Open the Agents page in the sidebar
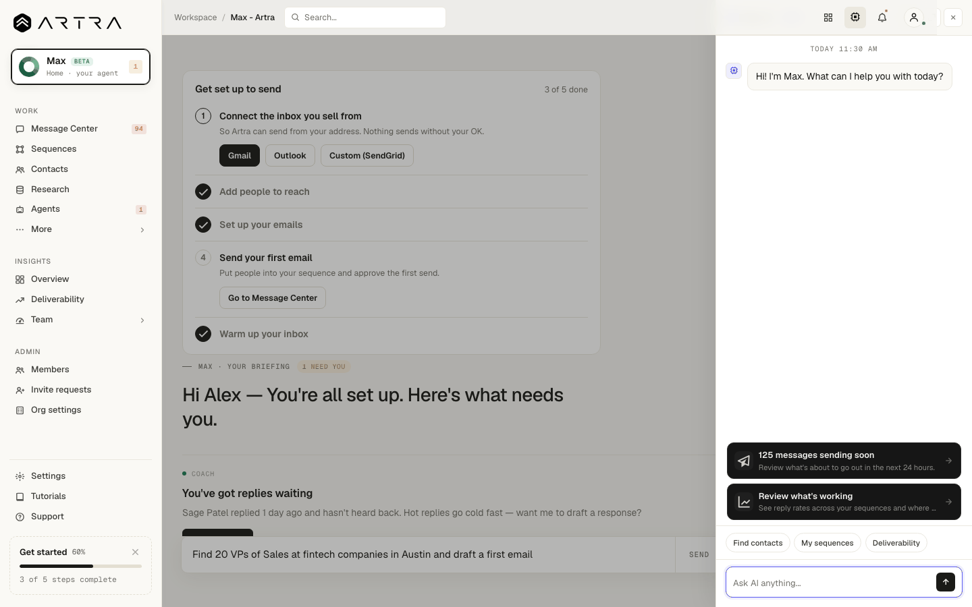Viewport: 972px width, 607px height. 80,209
